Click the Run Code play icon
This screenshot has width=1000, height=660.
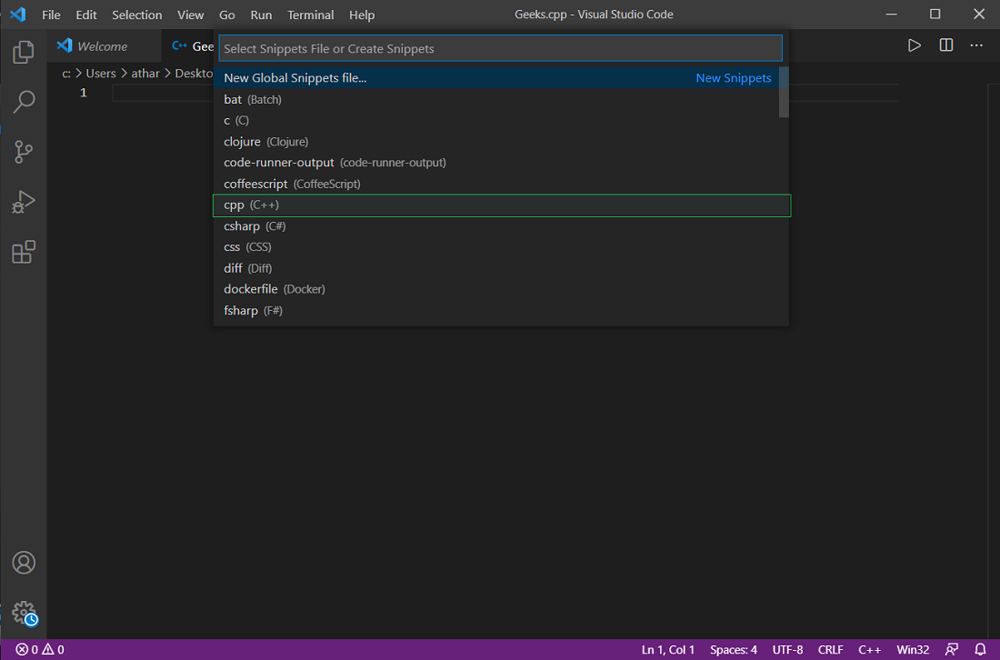tap(914, 45)
